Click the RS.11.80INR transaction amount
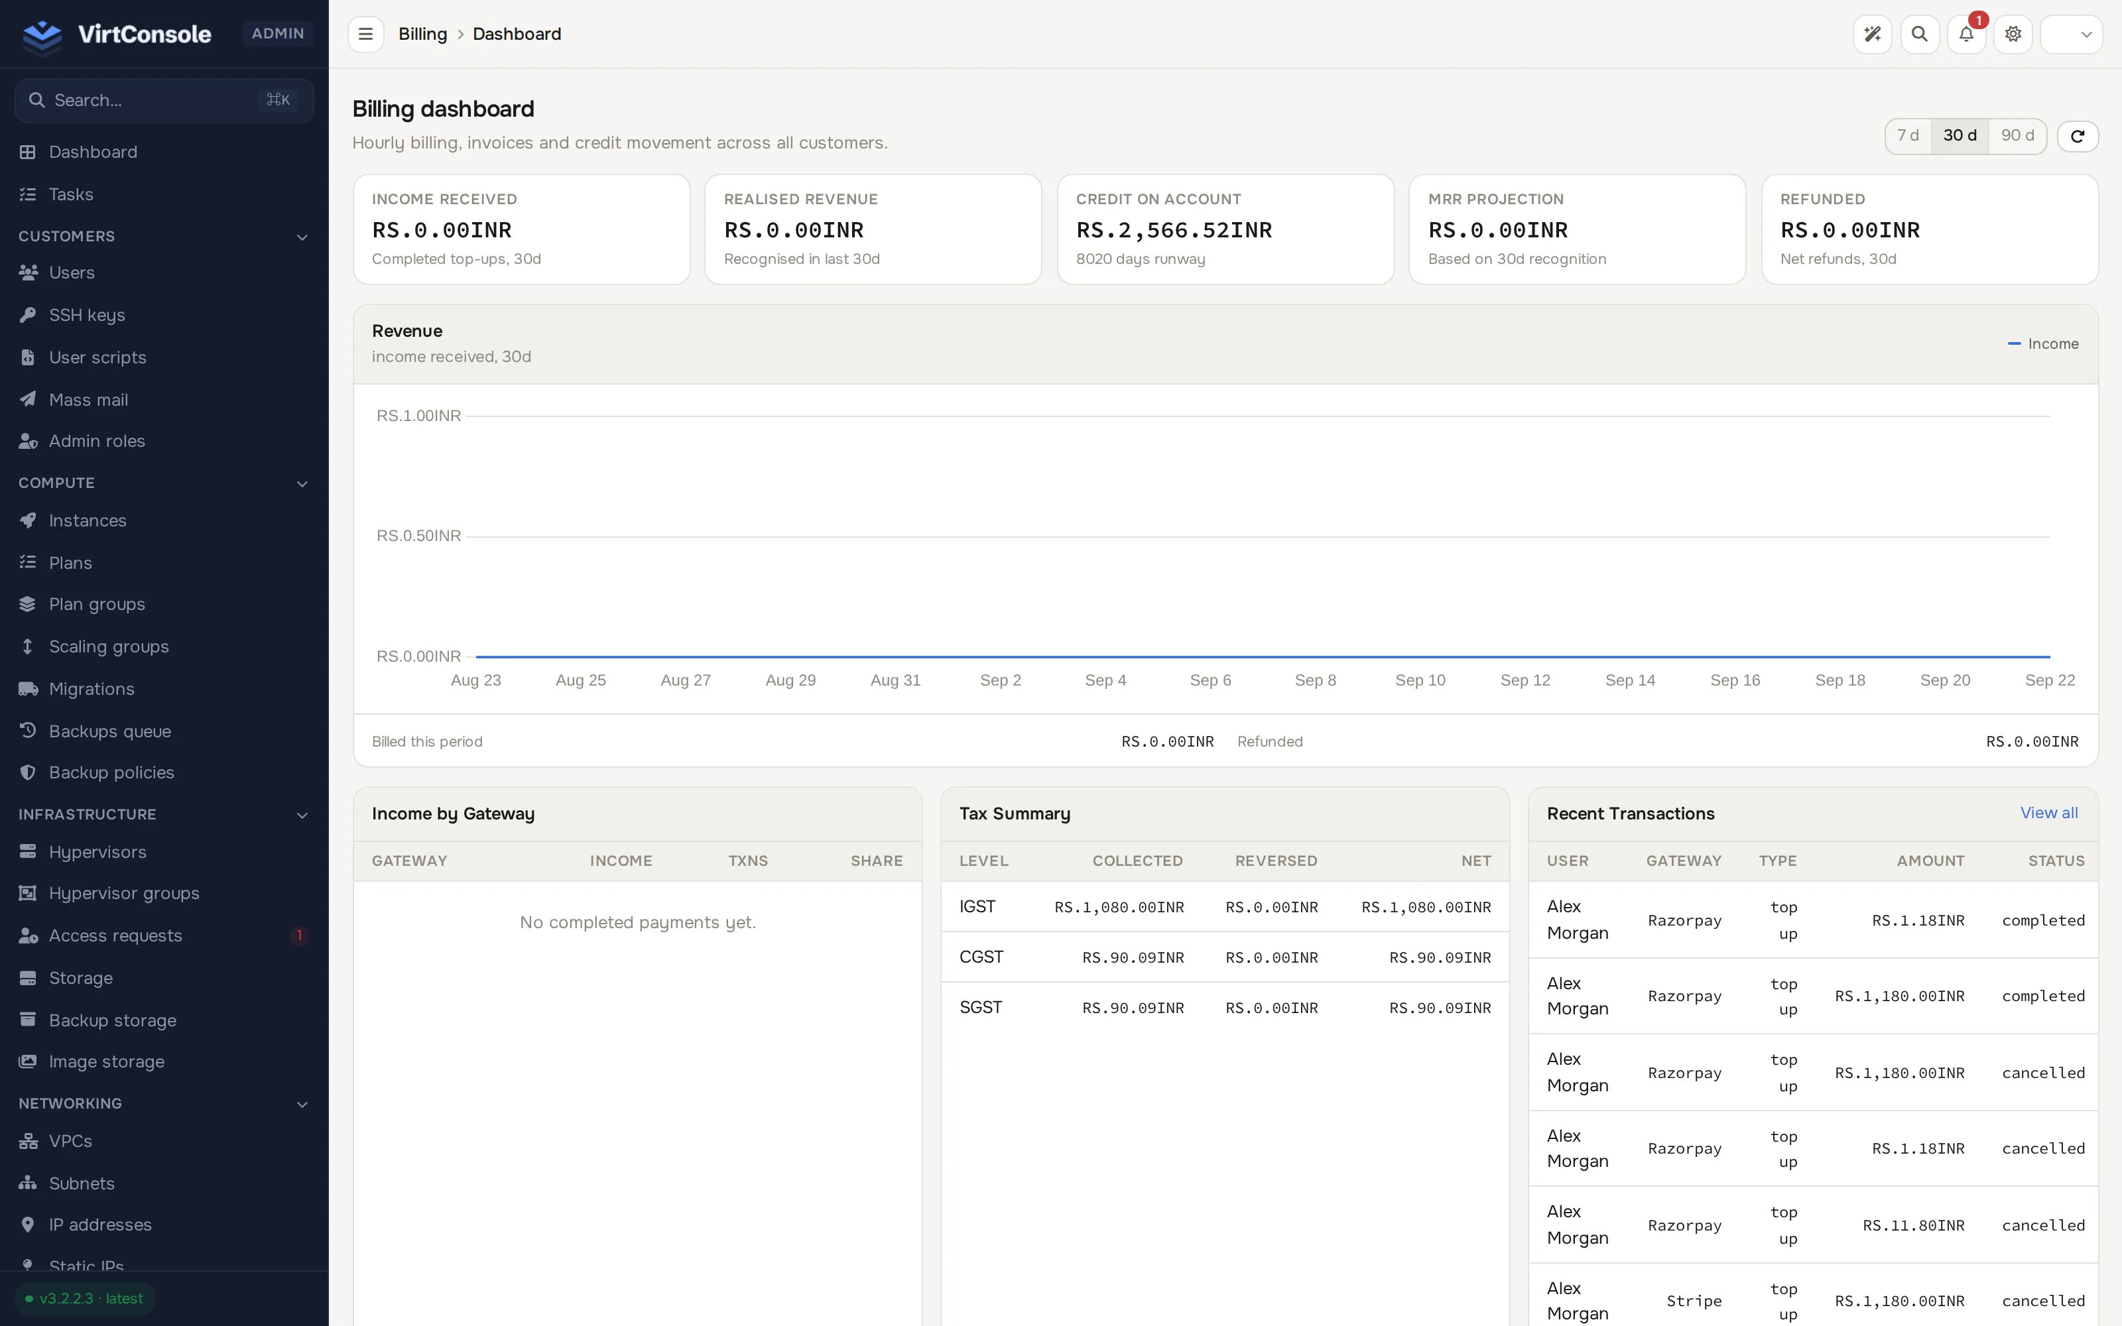 click(x=1913, y=1225)
